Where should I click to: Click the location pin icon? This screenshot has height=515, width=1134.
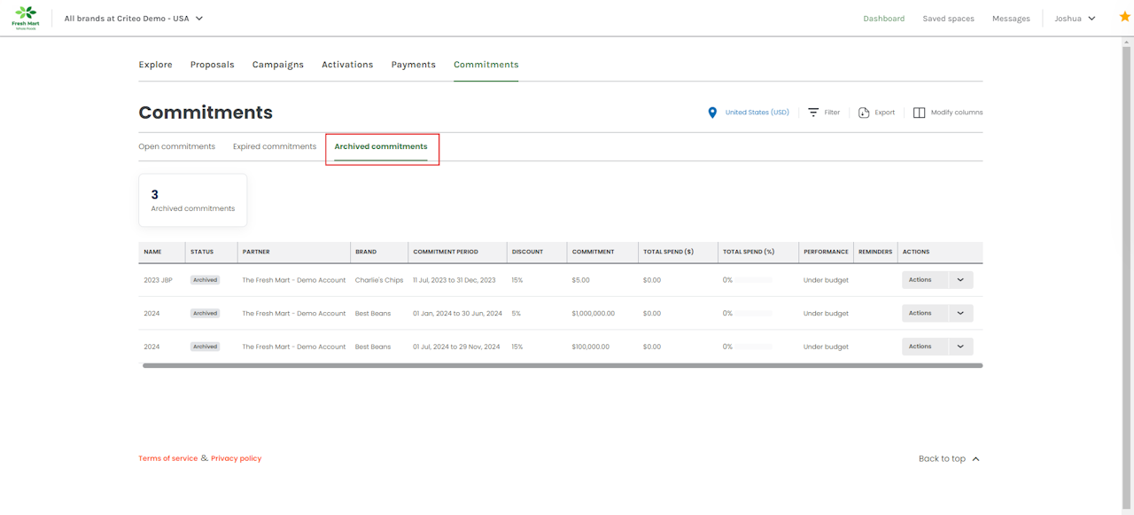click(x=712, y=113)
